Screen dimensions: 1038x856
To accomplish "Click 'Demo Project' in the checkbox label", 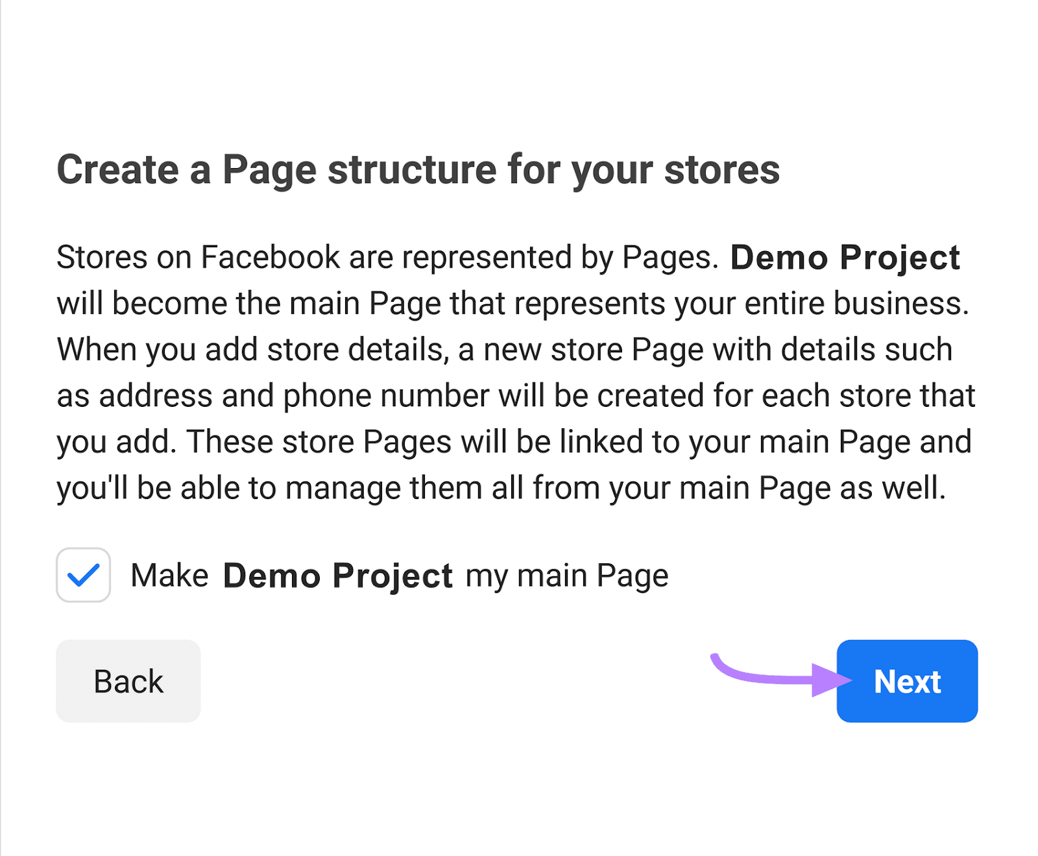I will (x=337, y=574).
